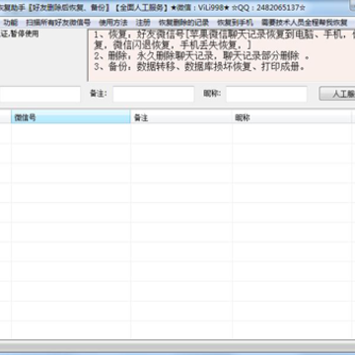Focus the 备注 search input field
The image size is (355, 355).
[154, 95]
